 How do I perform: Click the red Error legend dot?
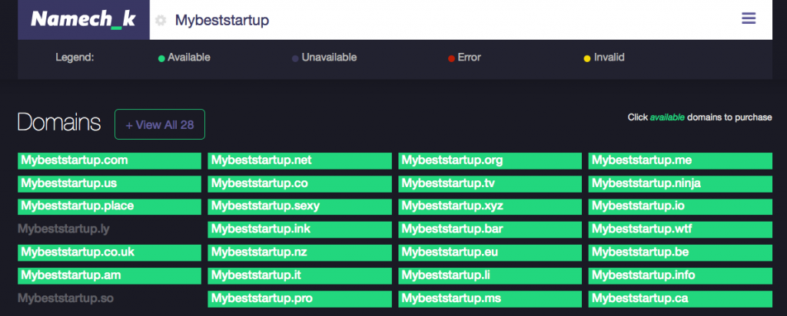click(451, 58)
